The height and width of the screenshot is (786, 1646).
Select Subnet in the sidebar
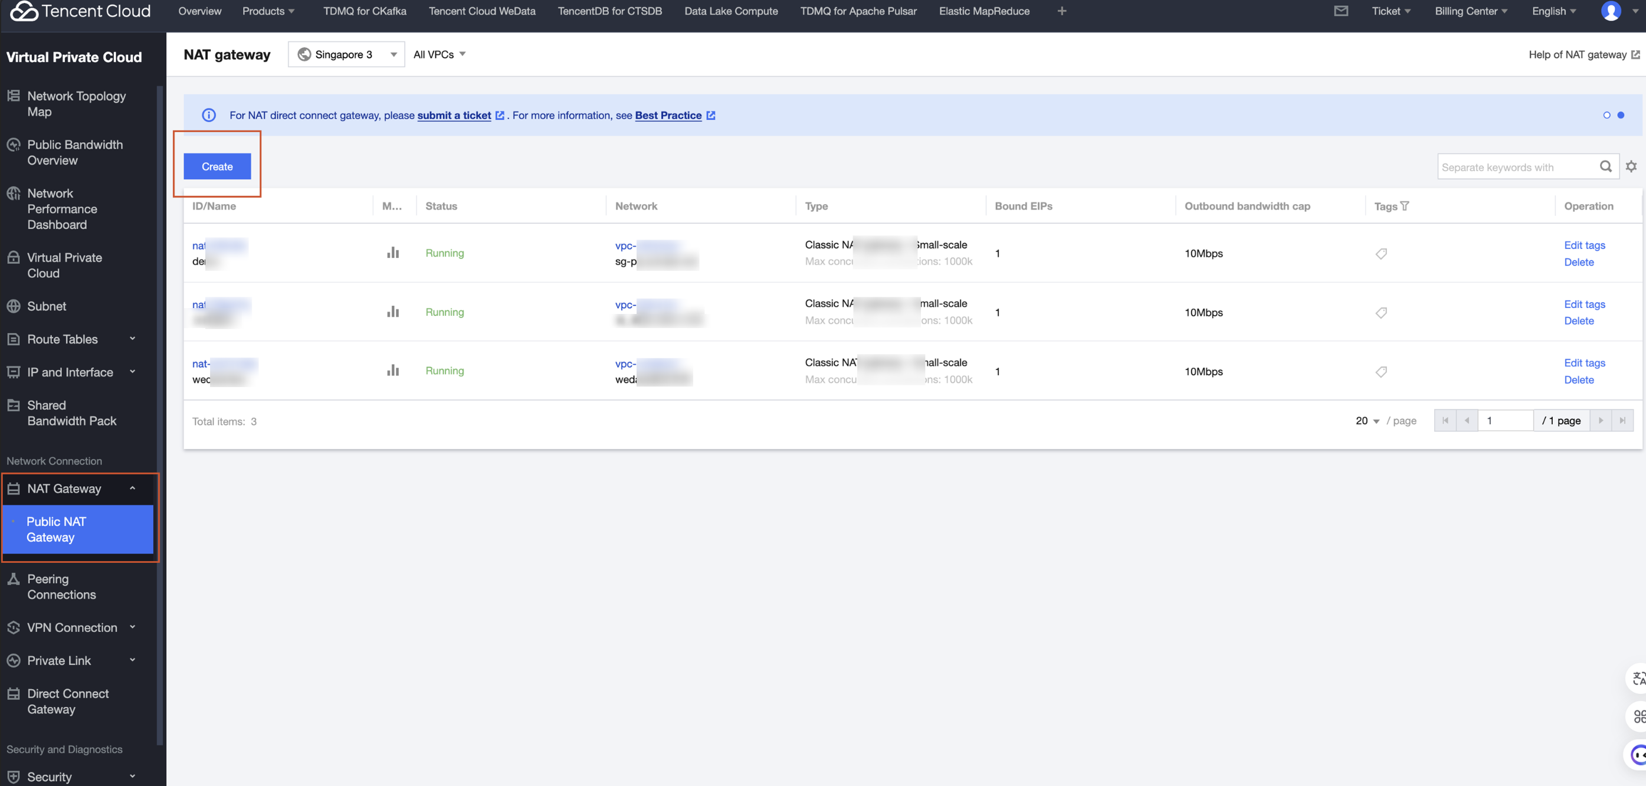(x=47, y=306)
